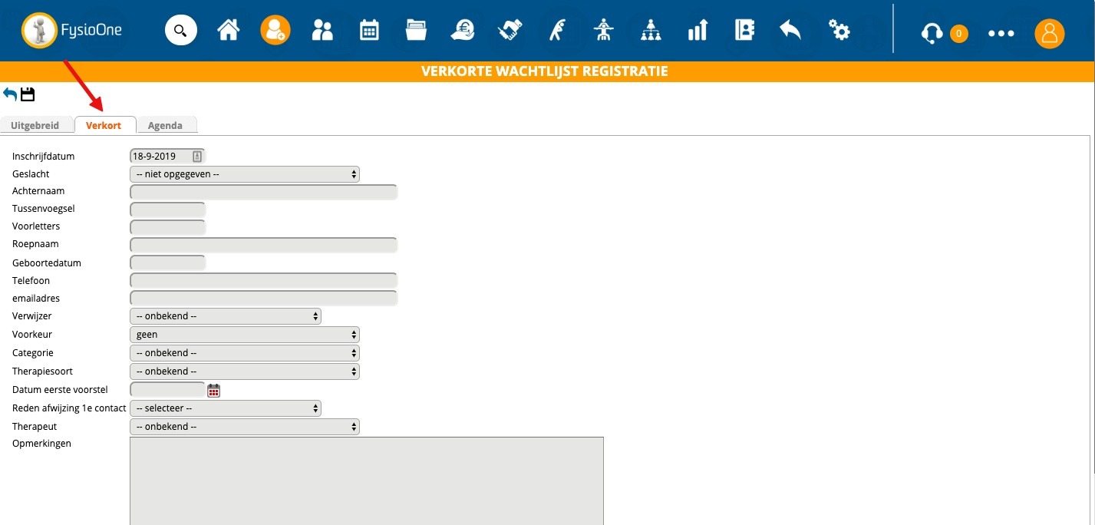Go to the home dashboard icon
Image resolution: width=1095 pixels, height=525 pixels.
click(228, 31)
